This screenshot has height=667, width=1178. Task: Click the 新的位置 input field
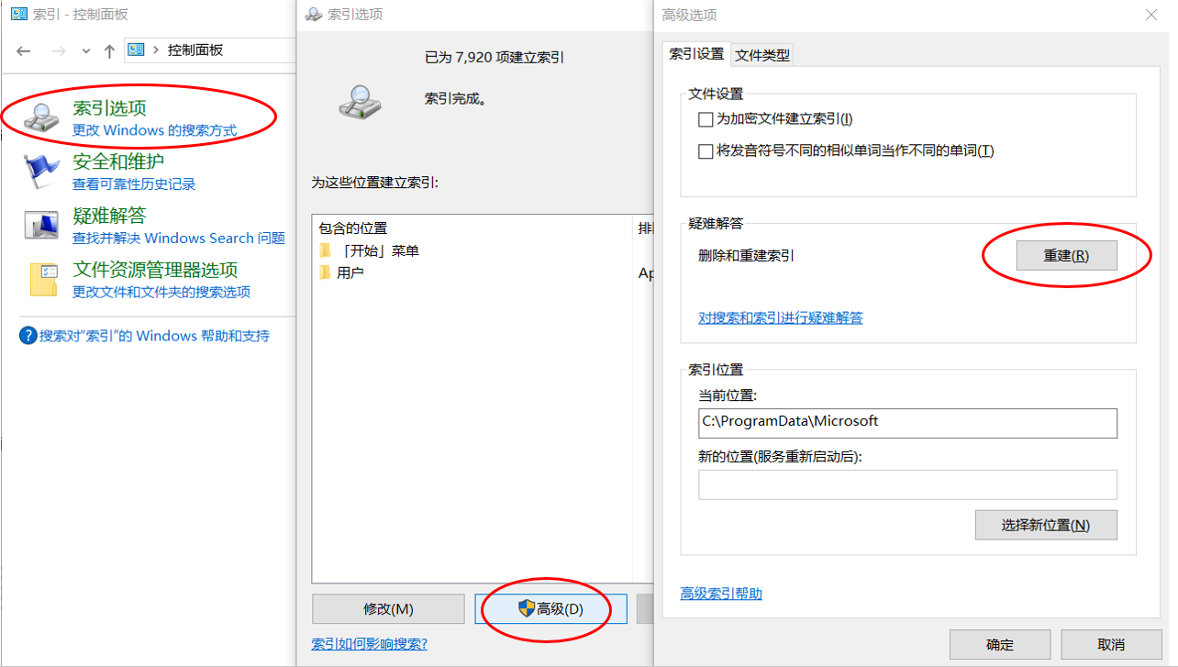click(907, 484)
